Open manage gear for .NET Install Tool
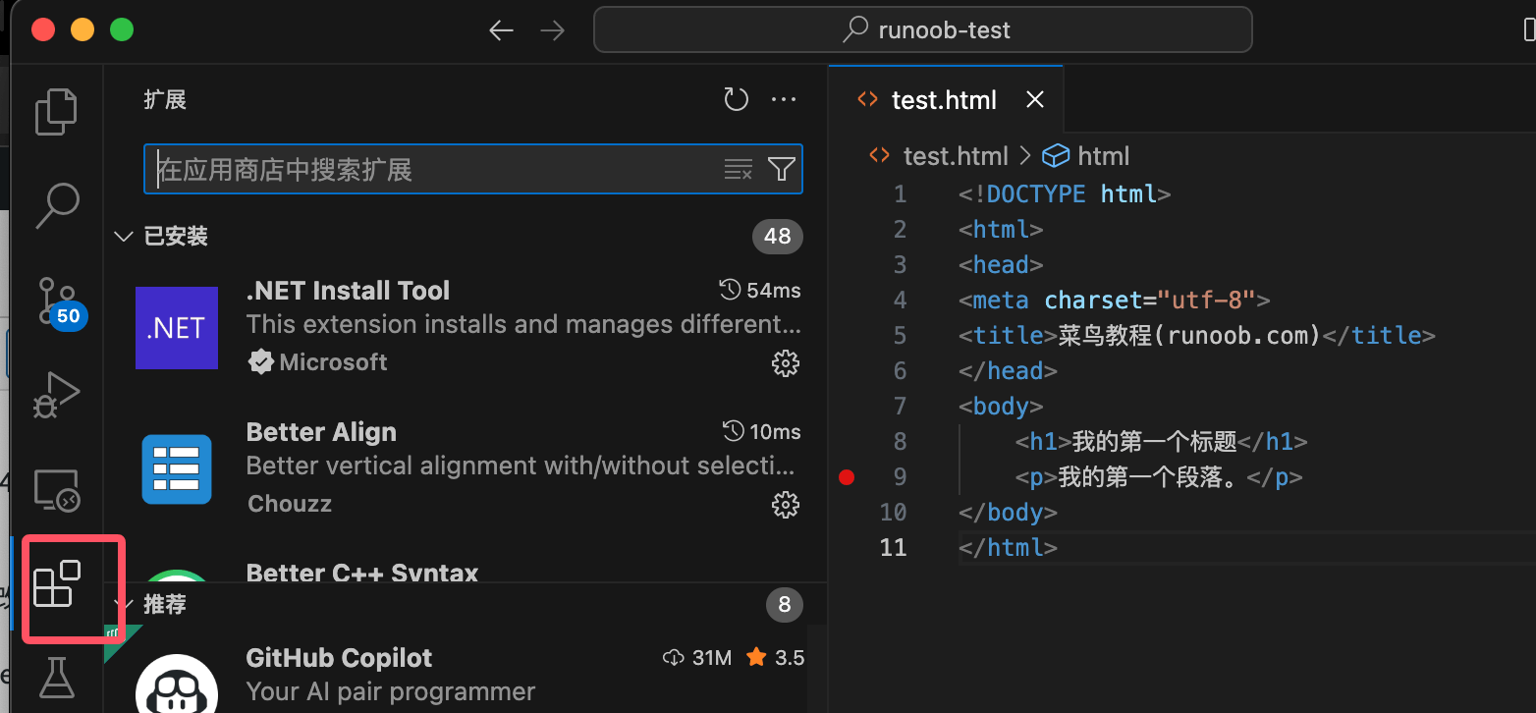This screenshot has width=1536, height=713. 785,363
